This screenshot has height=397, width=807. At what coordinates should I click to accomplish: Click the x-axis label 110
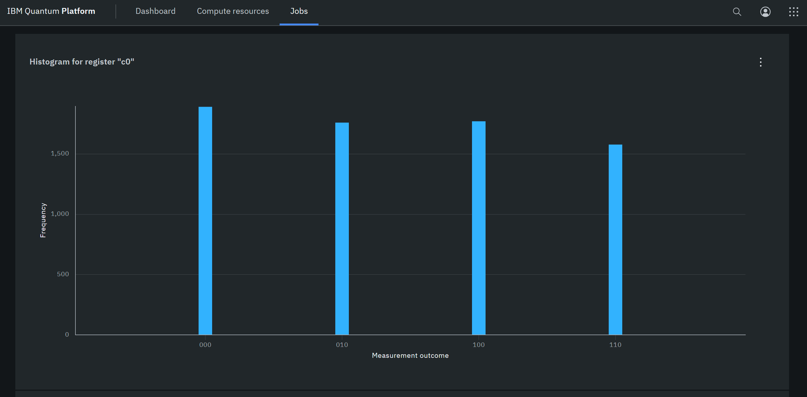615,345
